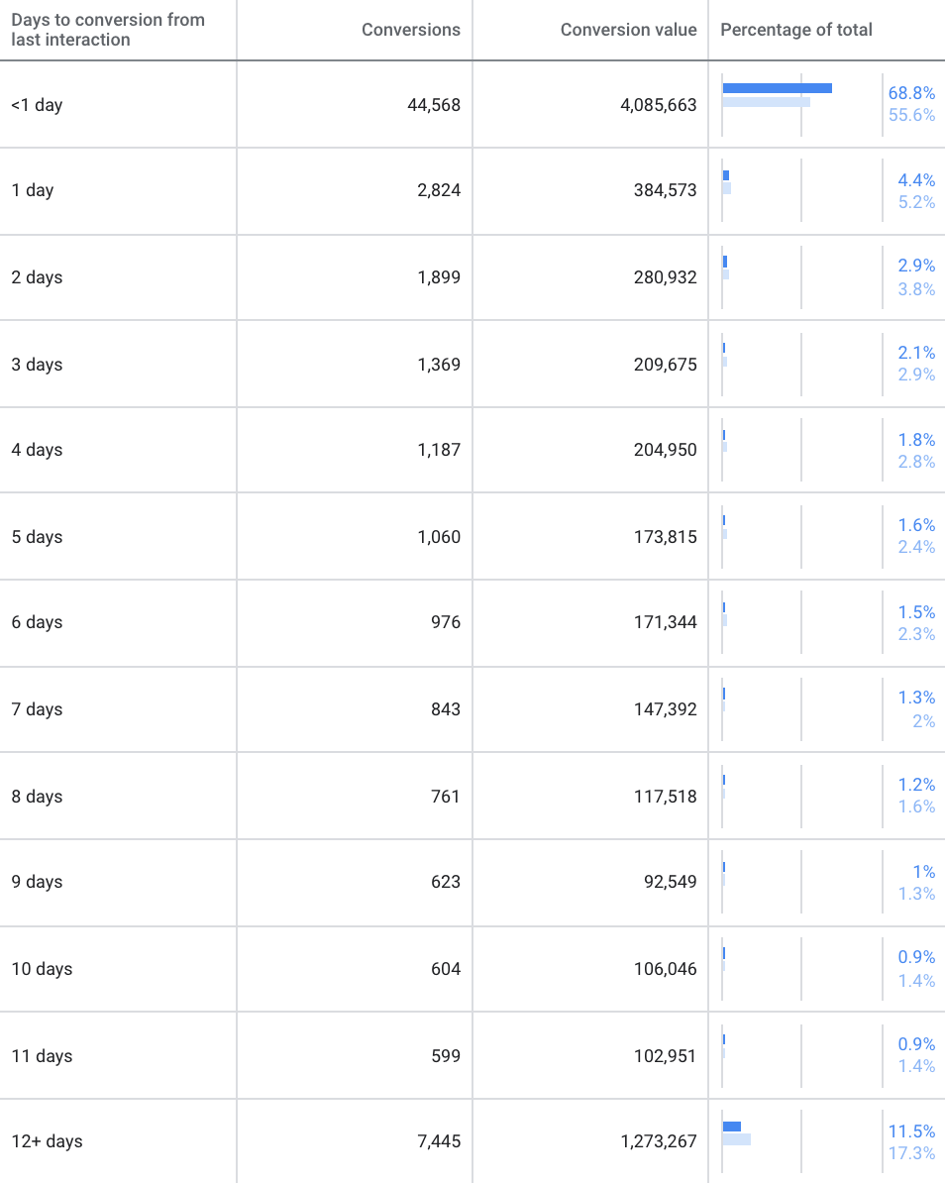Click the 1,273,267 conversion value cell
Viewport: 945px width, 1183px height.
(x=659, y=1141)
